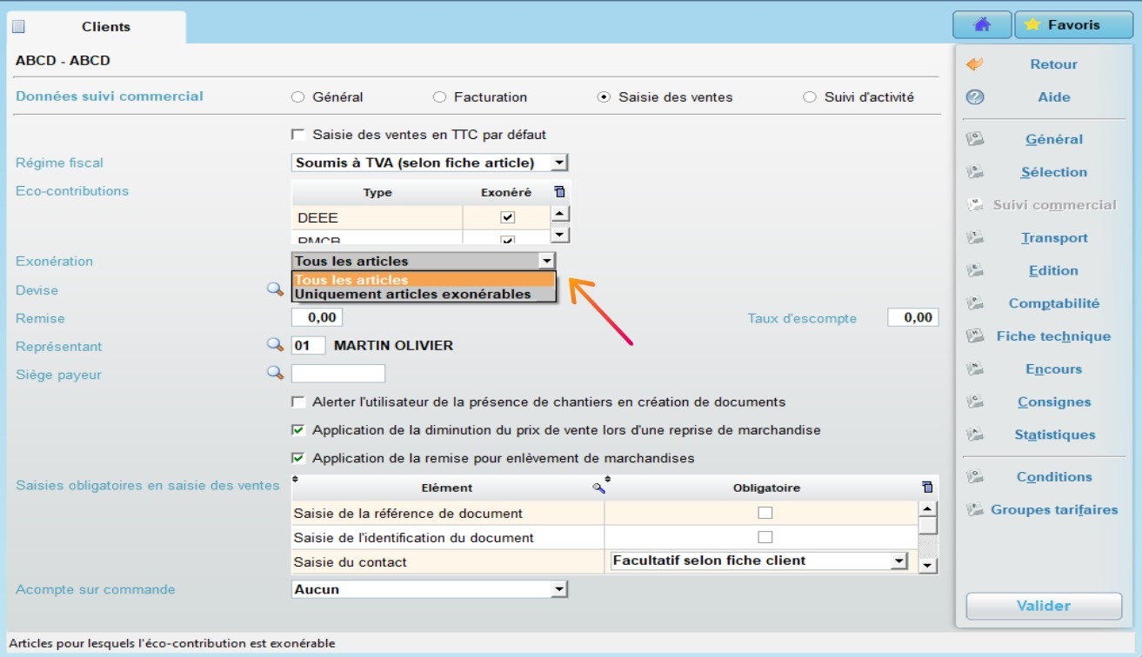
Task: Click the Retour back-arrow icon
Action: [x=976, y=63]
